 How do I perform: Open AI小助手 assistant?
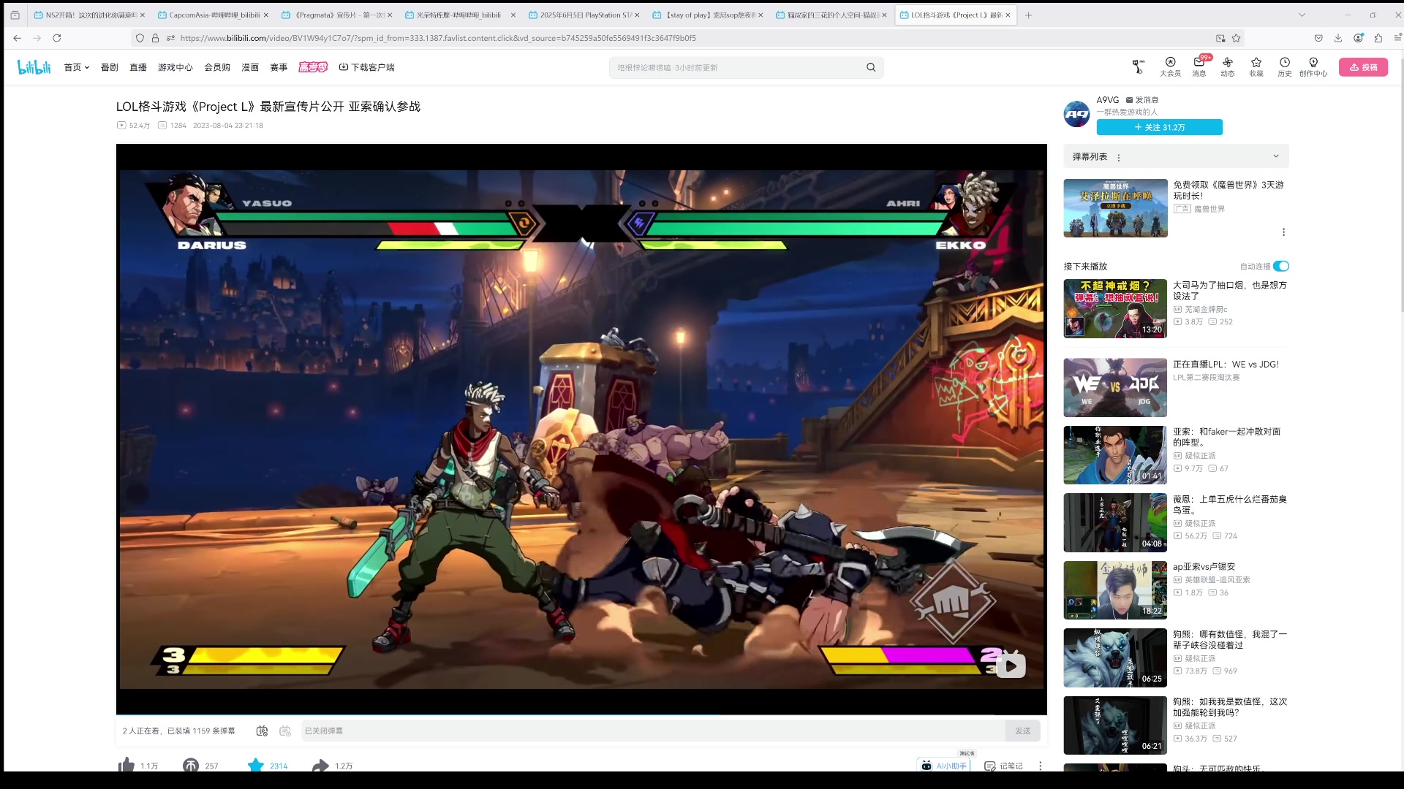(x=944, y=765)
